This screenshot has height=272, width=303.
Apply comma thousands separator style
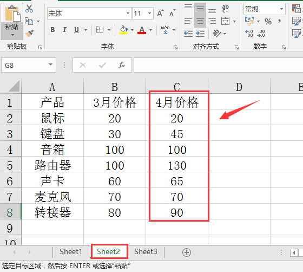point(279,21)
